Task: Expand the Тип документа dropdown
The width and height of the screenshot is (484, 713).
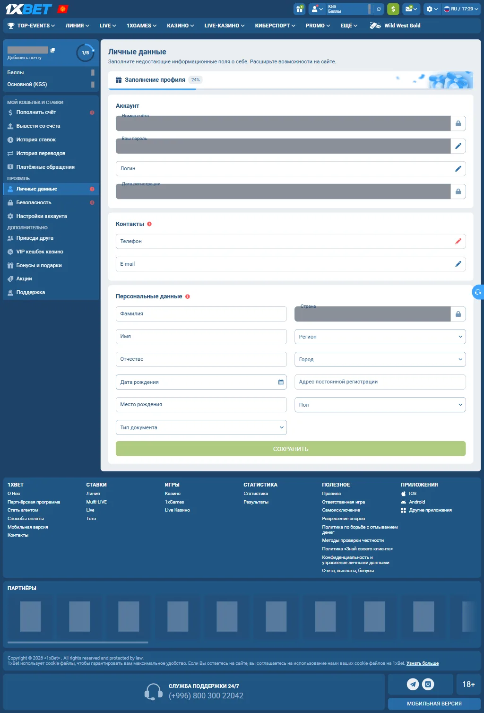Action: [x=201, y=427]
